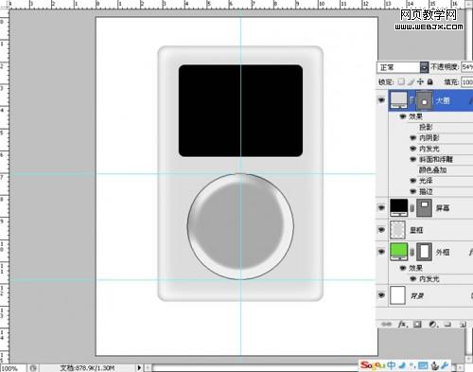Select the 大圆 layer thumbnail
Viewport: 473px width, 372px height.
[398, 100]
